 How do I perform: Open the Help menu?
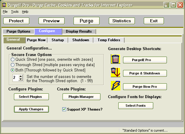click(x=25, y=12)
